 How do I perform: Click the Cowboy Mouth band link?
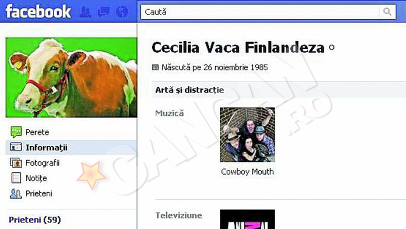click(247, 172)
